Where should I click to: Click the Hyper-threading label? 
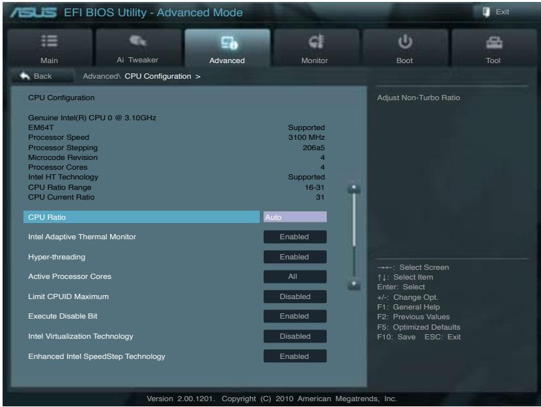click(57, 257)
